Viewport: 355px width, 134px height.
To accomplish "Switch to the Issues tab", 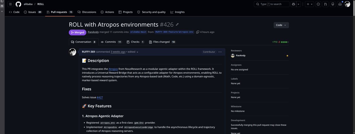I will coord(33,12).
